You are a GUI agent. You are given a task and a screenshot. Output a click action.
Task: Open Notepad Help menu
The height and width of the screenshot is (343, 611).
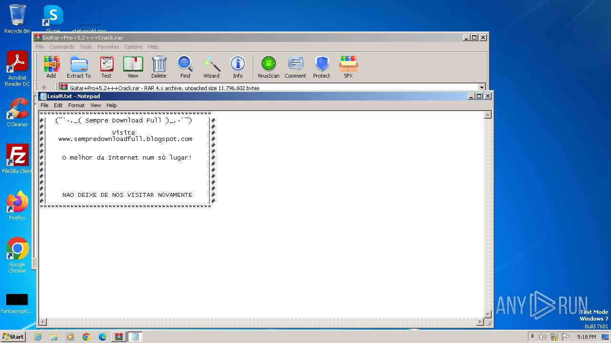click(x=111, y=105)
